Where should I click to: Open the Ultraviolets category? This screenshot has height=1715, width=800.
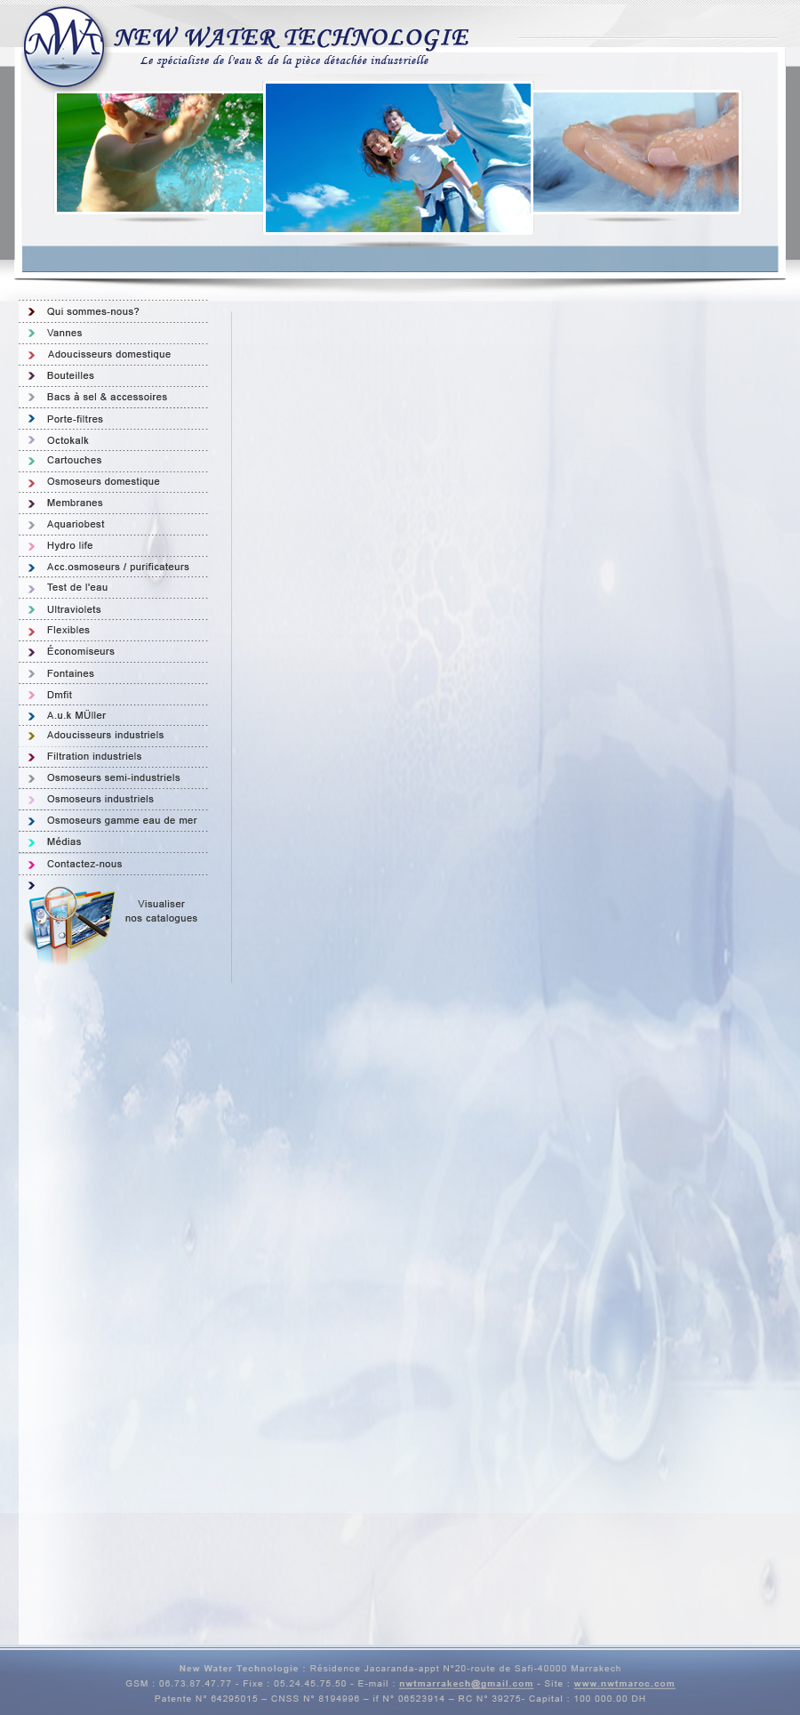click(x=74, y=609)
